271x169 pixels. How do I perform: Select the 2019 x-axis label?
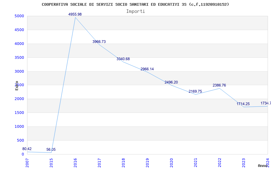pyautogui.click(x=147, y=163)
